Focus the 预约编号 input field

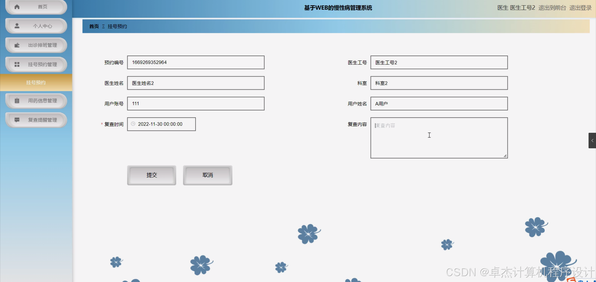click(x=196, y=62)
